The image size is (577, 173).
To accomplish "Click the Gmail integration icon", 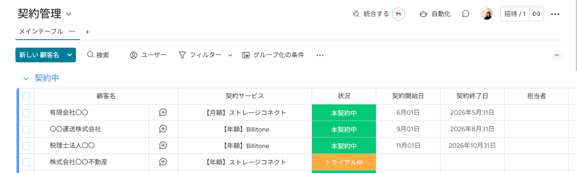I will tap(398, 14).
